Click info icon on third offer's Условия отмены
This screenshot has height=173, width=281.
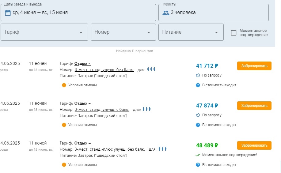coord(64,165)
